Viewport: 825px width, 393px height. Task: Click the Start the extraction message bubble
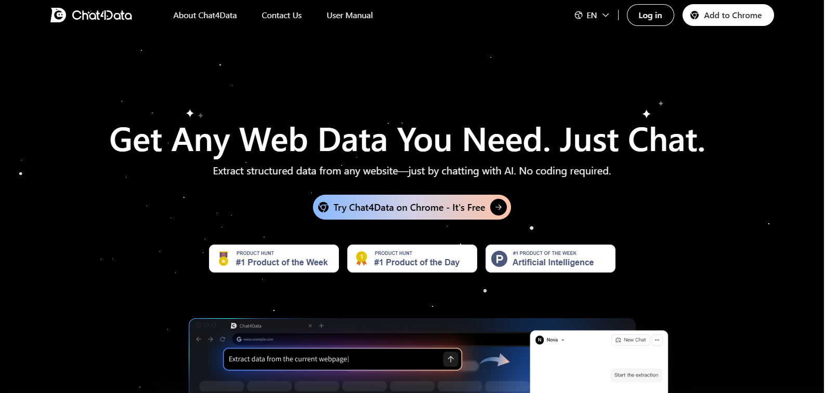[x=636, y=375]
